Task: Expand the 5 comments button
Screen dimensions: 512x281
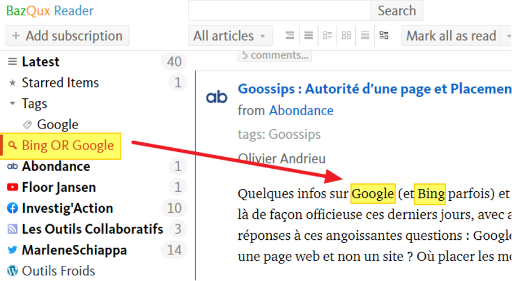Action: coord(275,55)
